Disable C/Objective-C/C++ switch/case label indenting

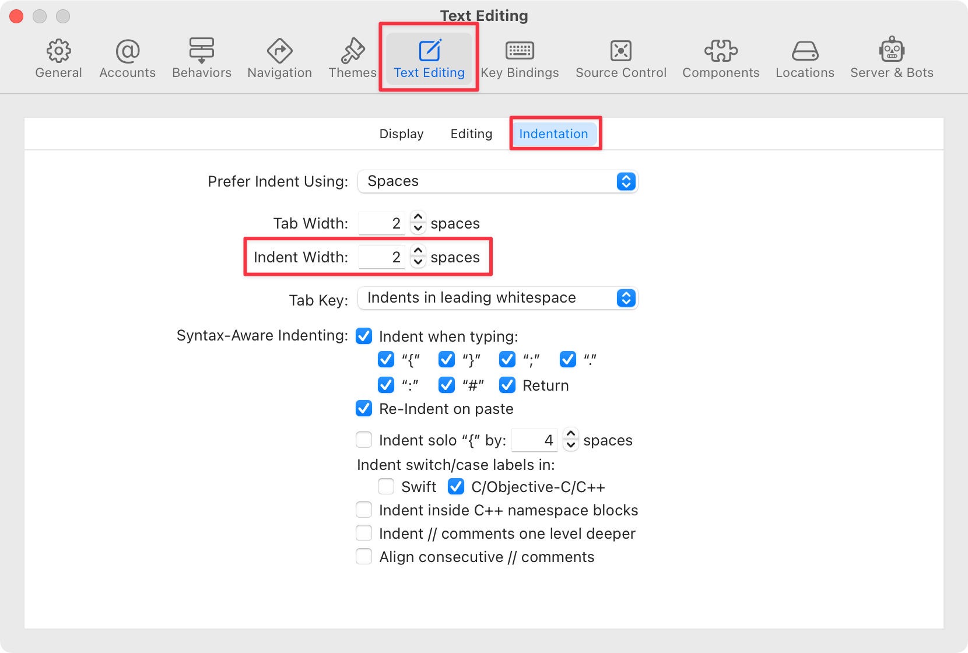pos(456,486)
